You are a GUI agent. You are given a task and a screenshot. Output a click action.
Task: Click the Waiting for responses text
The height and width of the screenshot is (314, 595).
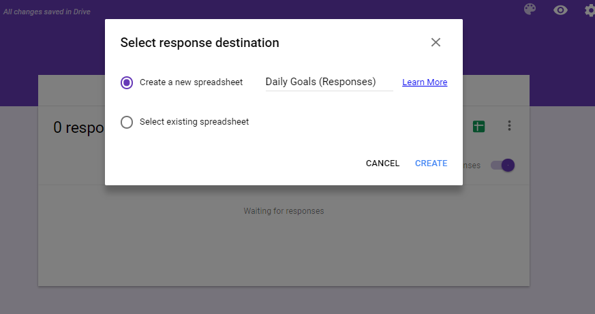[x=284, y=211]
